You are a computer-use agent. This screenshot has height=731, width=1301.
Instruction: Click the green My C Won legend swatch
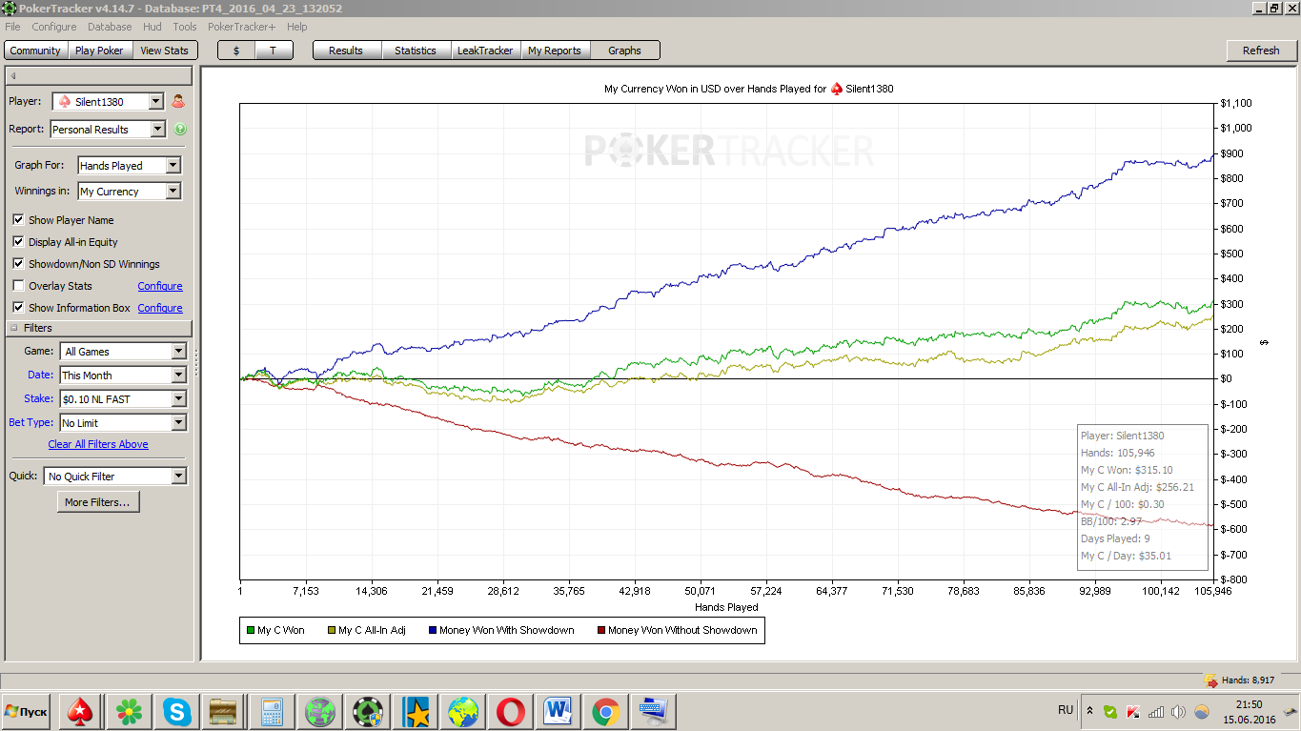(x=251, y=630)
